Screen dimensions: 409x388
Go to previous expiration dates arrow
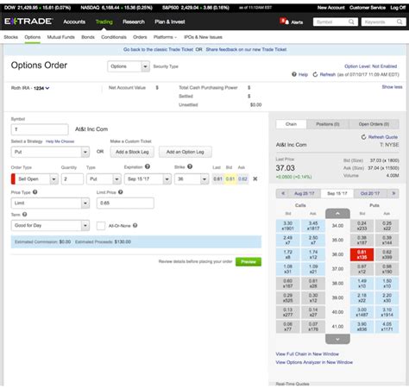coord(283,193)
